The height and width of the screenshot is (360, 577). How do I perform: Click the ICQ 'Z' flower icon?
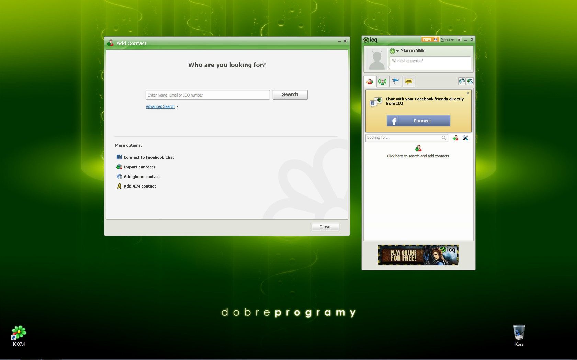pyautogui.click(x=470, y=81)
